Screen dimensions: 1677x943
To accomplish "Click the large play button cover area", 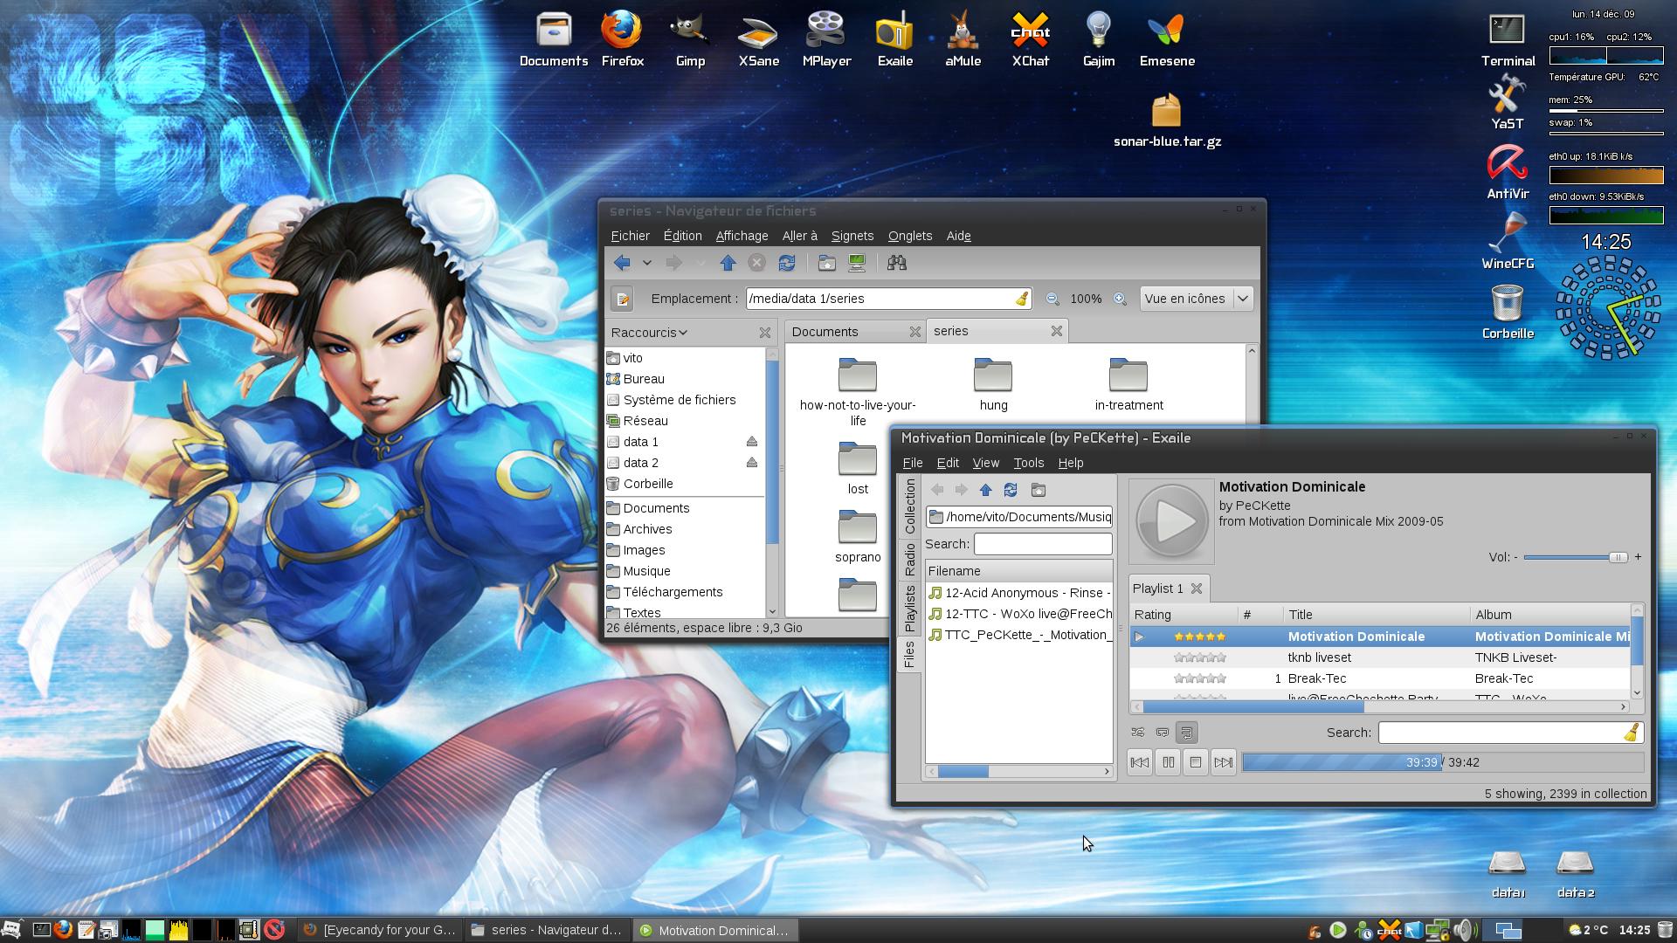I will (x=1171, y=521).
